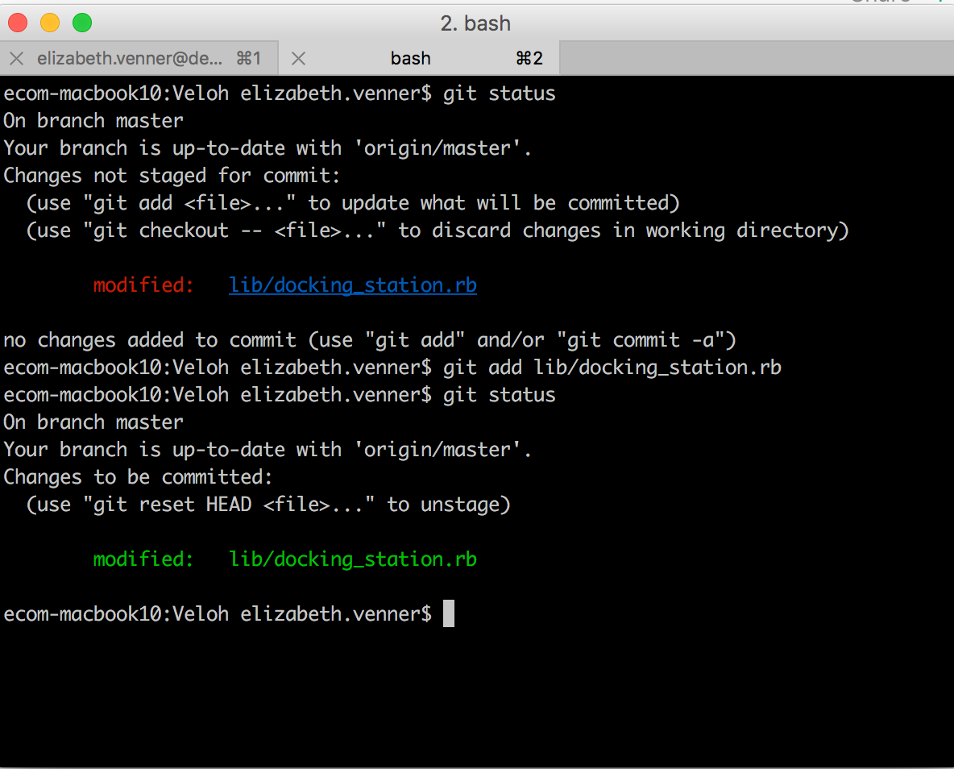Click the red close window button
Image resolution: width=954 pixels, height=769 pixels.
pos(18,23)
